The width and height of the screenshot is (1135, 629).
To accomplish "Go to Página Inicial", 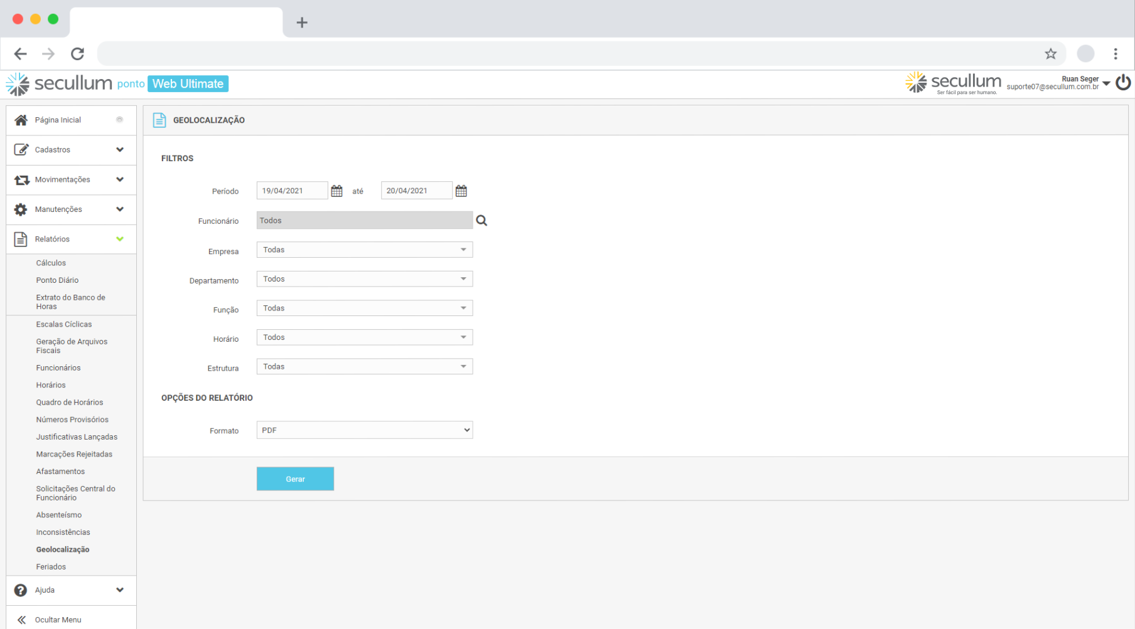I will coord(58,120).
